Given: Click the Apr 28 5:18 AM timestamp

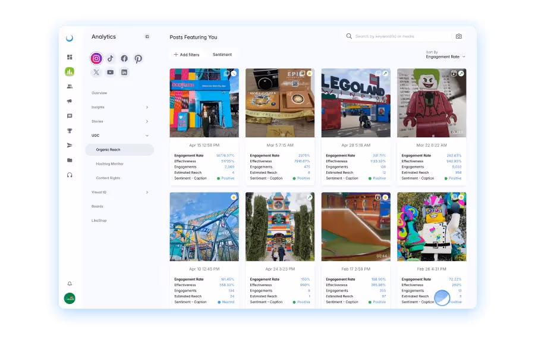Looking at the screenshot, I should [x=356, y=145].
